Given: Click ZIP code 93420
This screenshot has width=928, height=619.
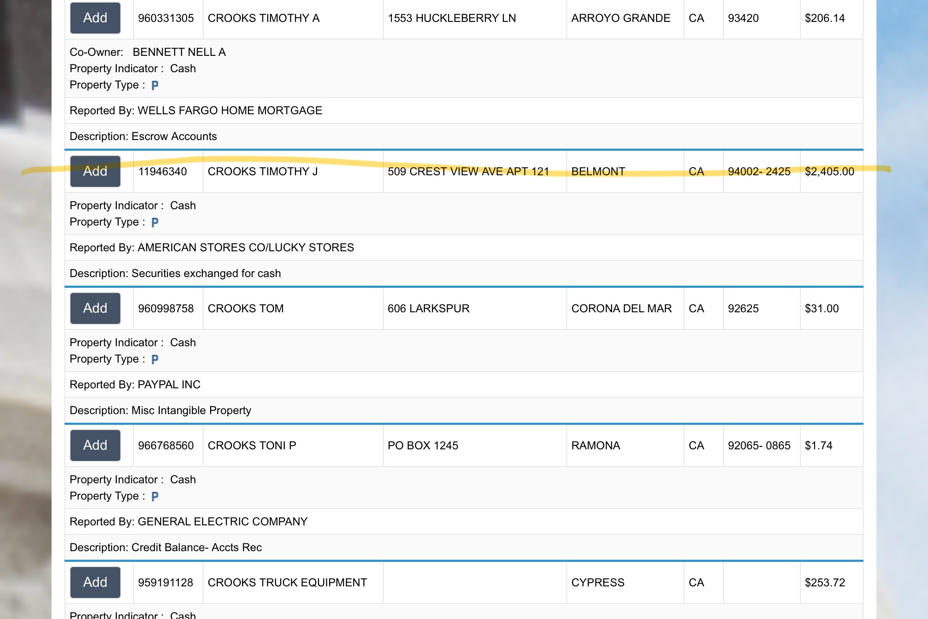Looking at the screenshot, I should click(x=743, y=18).
